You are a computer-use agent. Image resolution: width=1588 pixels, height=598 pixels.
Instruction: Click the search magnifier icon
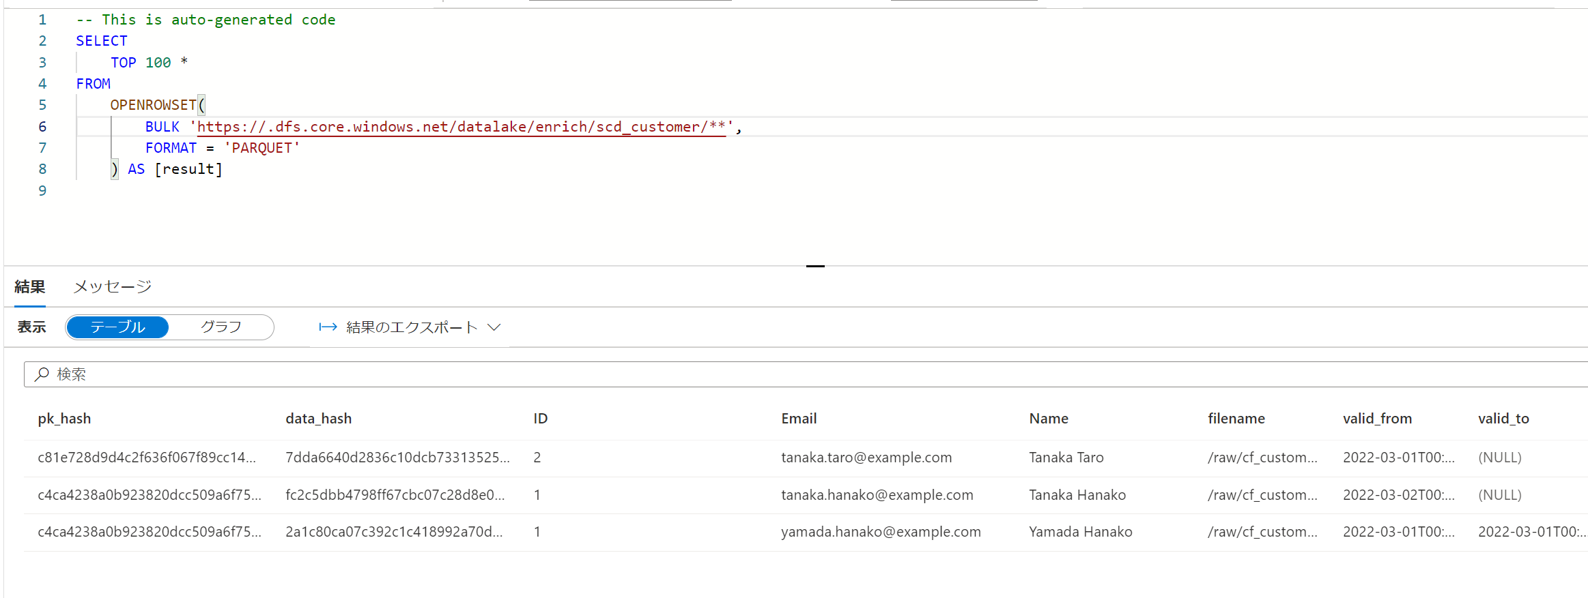(x=42, y=374)
